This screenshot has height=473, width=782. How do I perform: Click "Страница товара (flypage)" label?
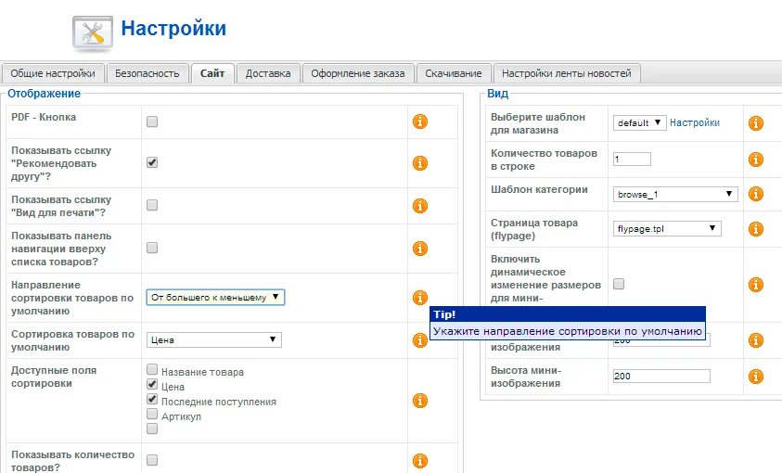(x=534, y=229)
